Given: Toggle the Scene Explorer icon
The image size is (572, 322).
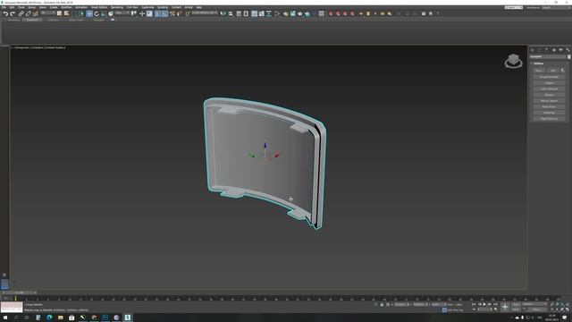Looking at the screenshot, I should (239, 13).
